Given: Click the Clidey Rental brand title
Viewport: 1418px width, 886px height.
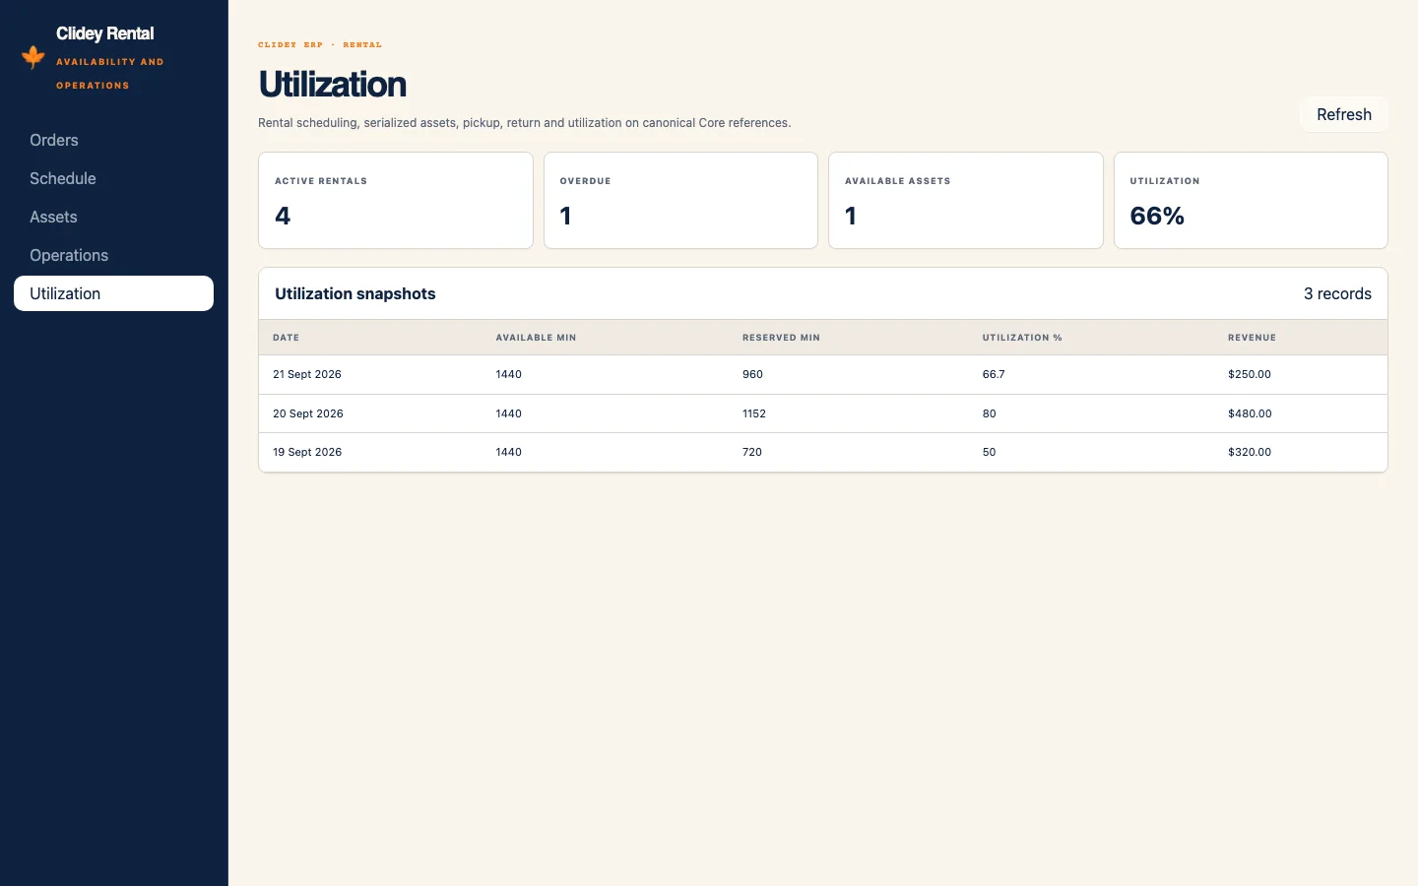Looking at the screenshot, I should (105, 33).
